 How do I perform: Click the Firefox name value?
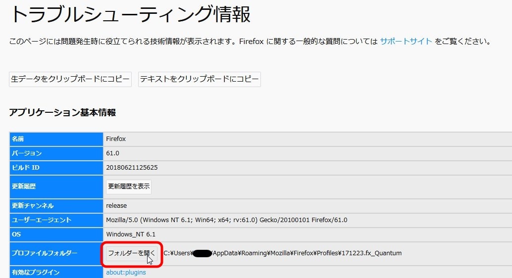(116, 139)
